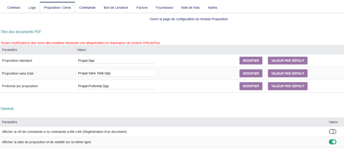Screen dimensions: 344x148
Task: Focus the Propal Sans Total Dpp field
Action: pyautogui.click(x=116, y=73)
